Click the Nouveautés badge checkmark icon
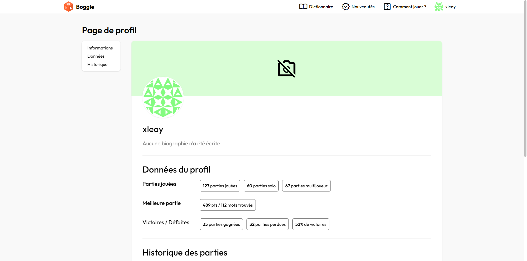 (346, 7)
